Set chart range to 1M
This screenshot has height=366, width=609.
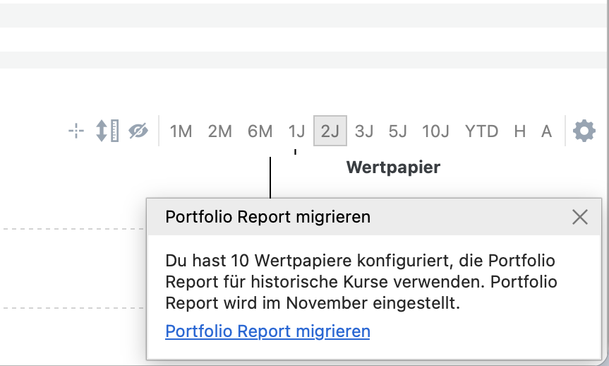point(181,131)
